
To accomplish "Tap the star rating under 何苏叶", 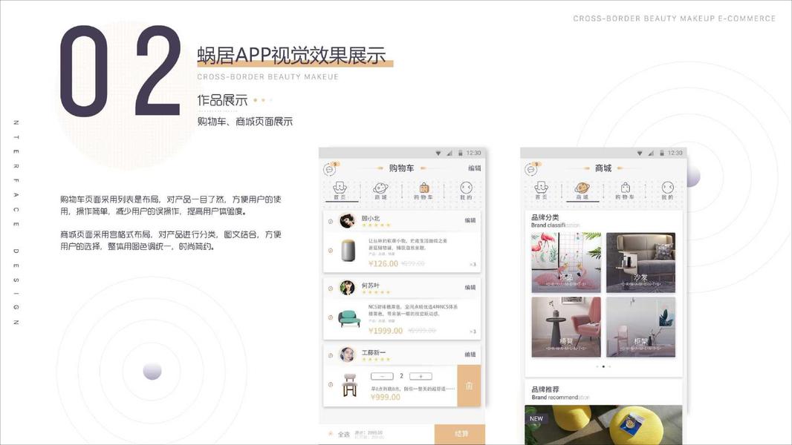I will click(x=376, y=292).
